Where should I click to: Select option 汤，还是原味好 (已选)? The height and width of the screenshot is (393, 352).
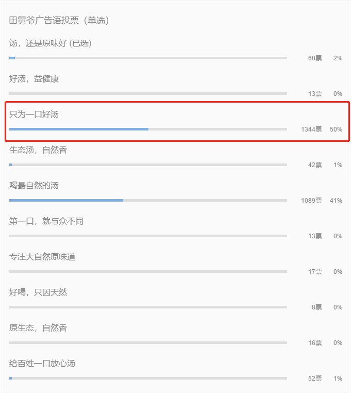point(51,43)
